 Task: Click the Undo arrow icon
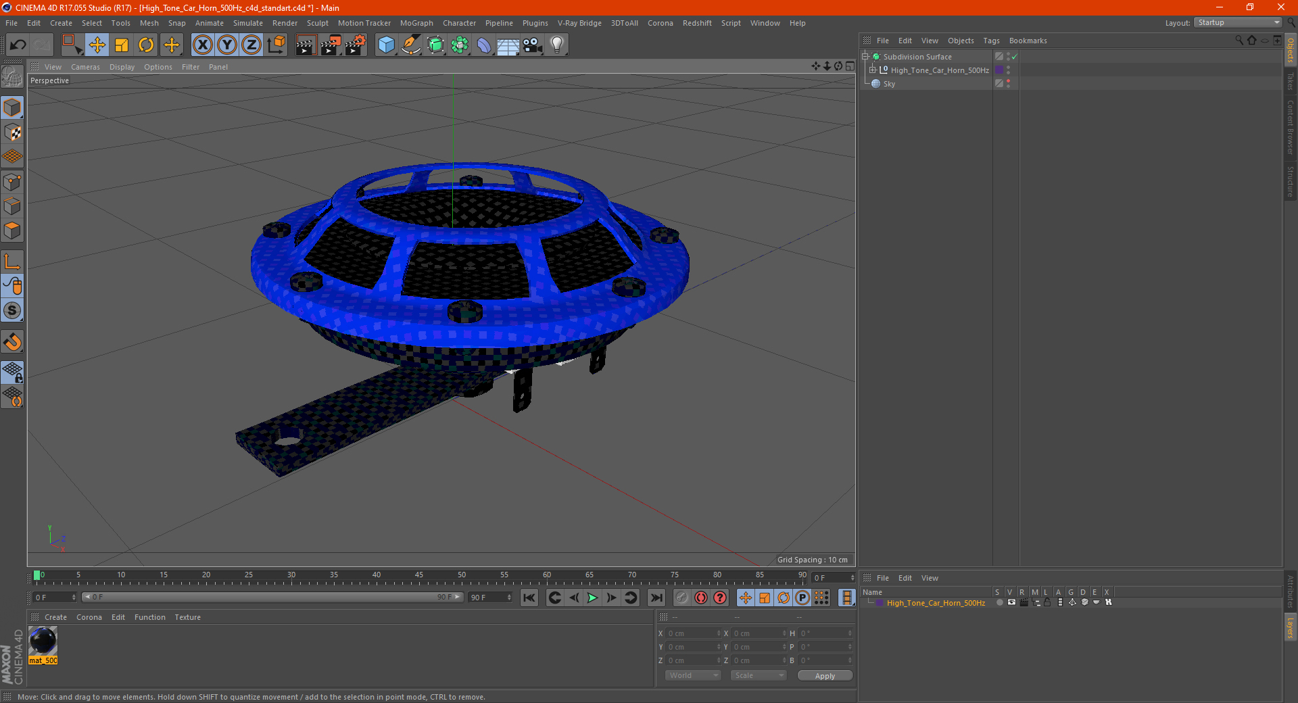(18, 45)
